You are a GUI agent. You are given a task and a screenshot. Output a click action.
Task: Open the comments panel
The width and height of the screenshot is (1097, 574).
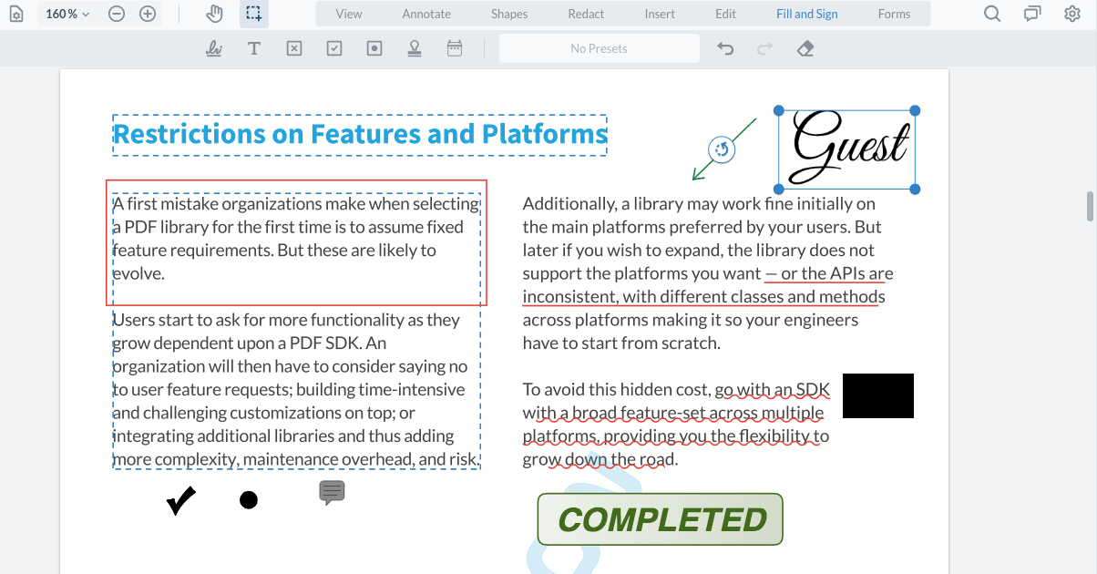click(1030, 14)
